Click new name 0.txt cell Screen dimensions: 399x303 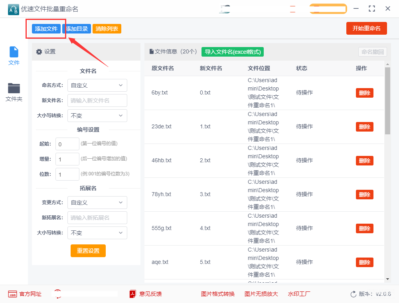pyautogui.click(x=205, y=92)
